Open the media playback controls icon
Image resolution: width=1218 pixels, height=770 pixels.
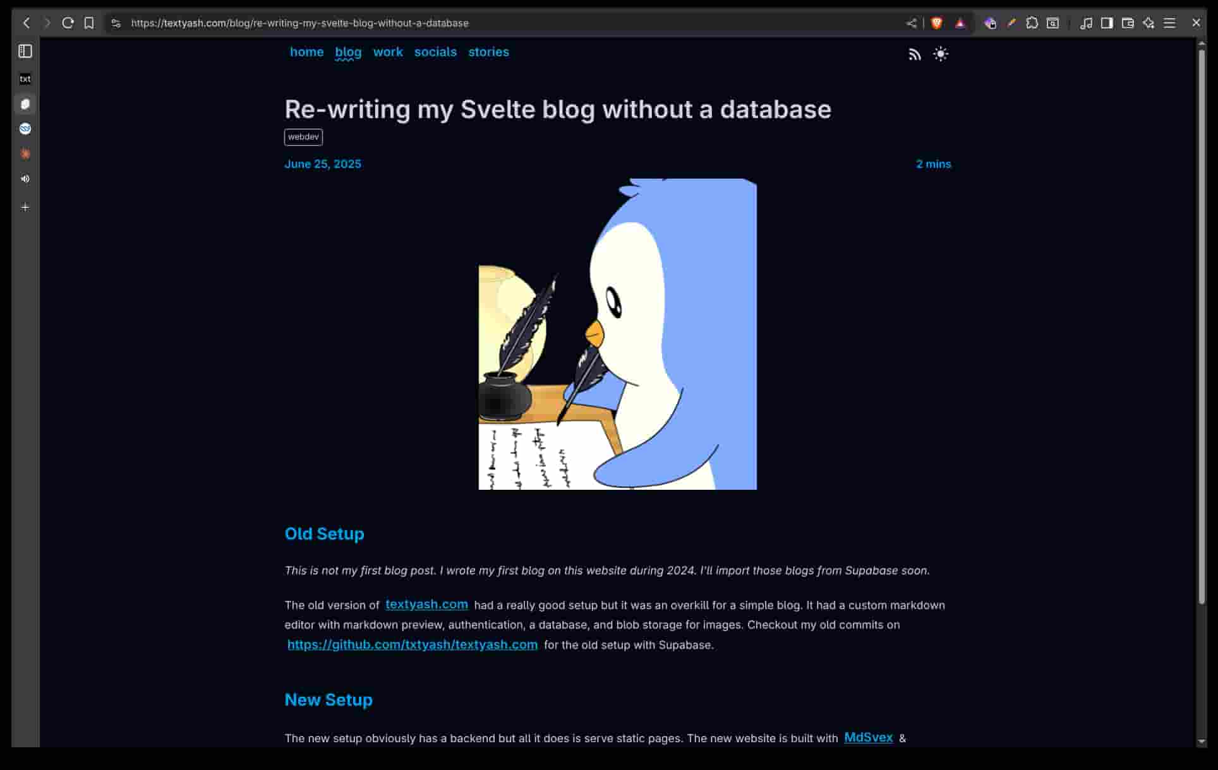[1086, 23]
